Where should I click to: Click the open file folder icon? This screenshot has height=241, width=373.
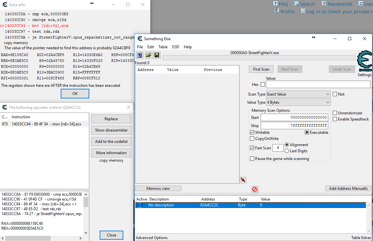point(148,55)
